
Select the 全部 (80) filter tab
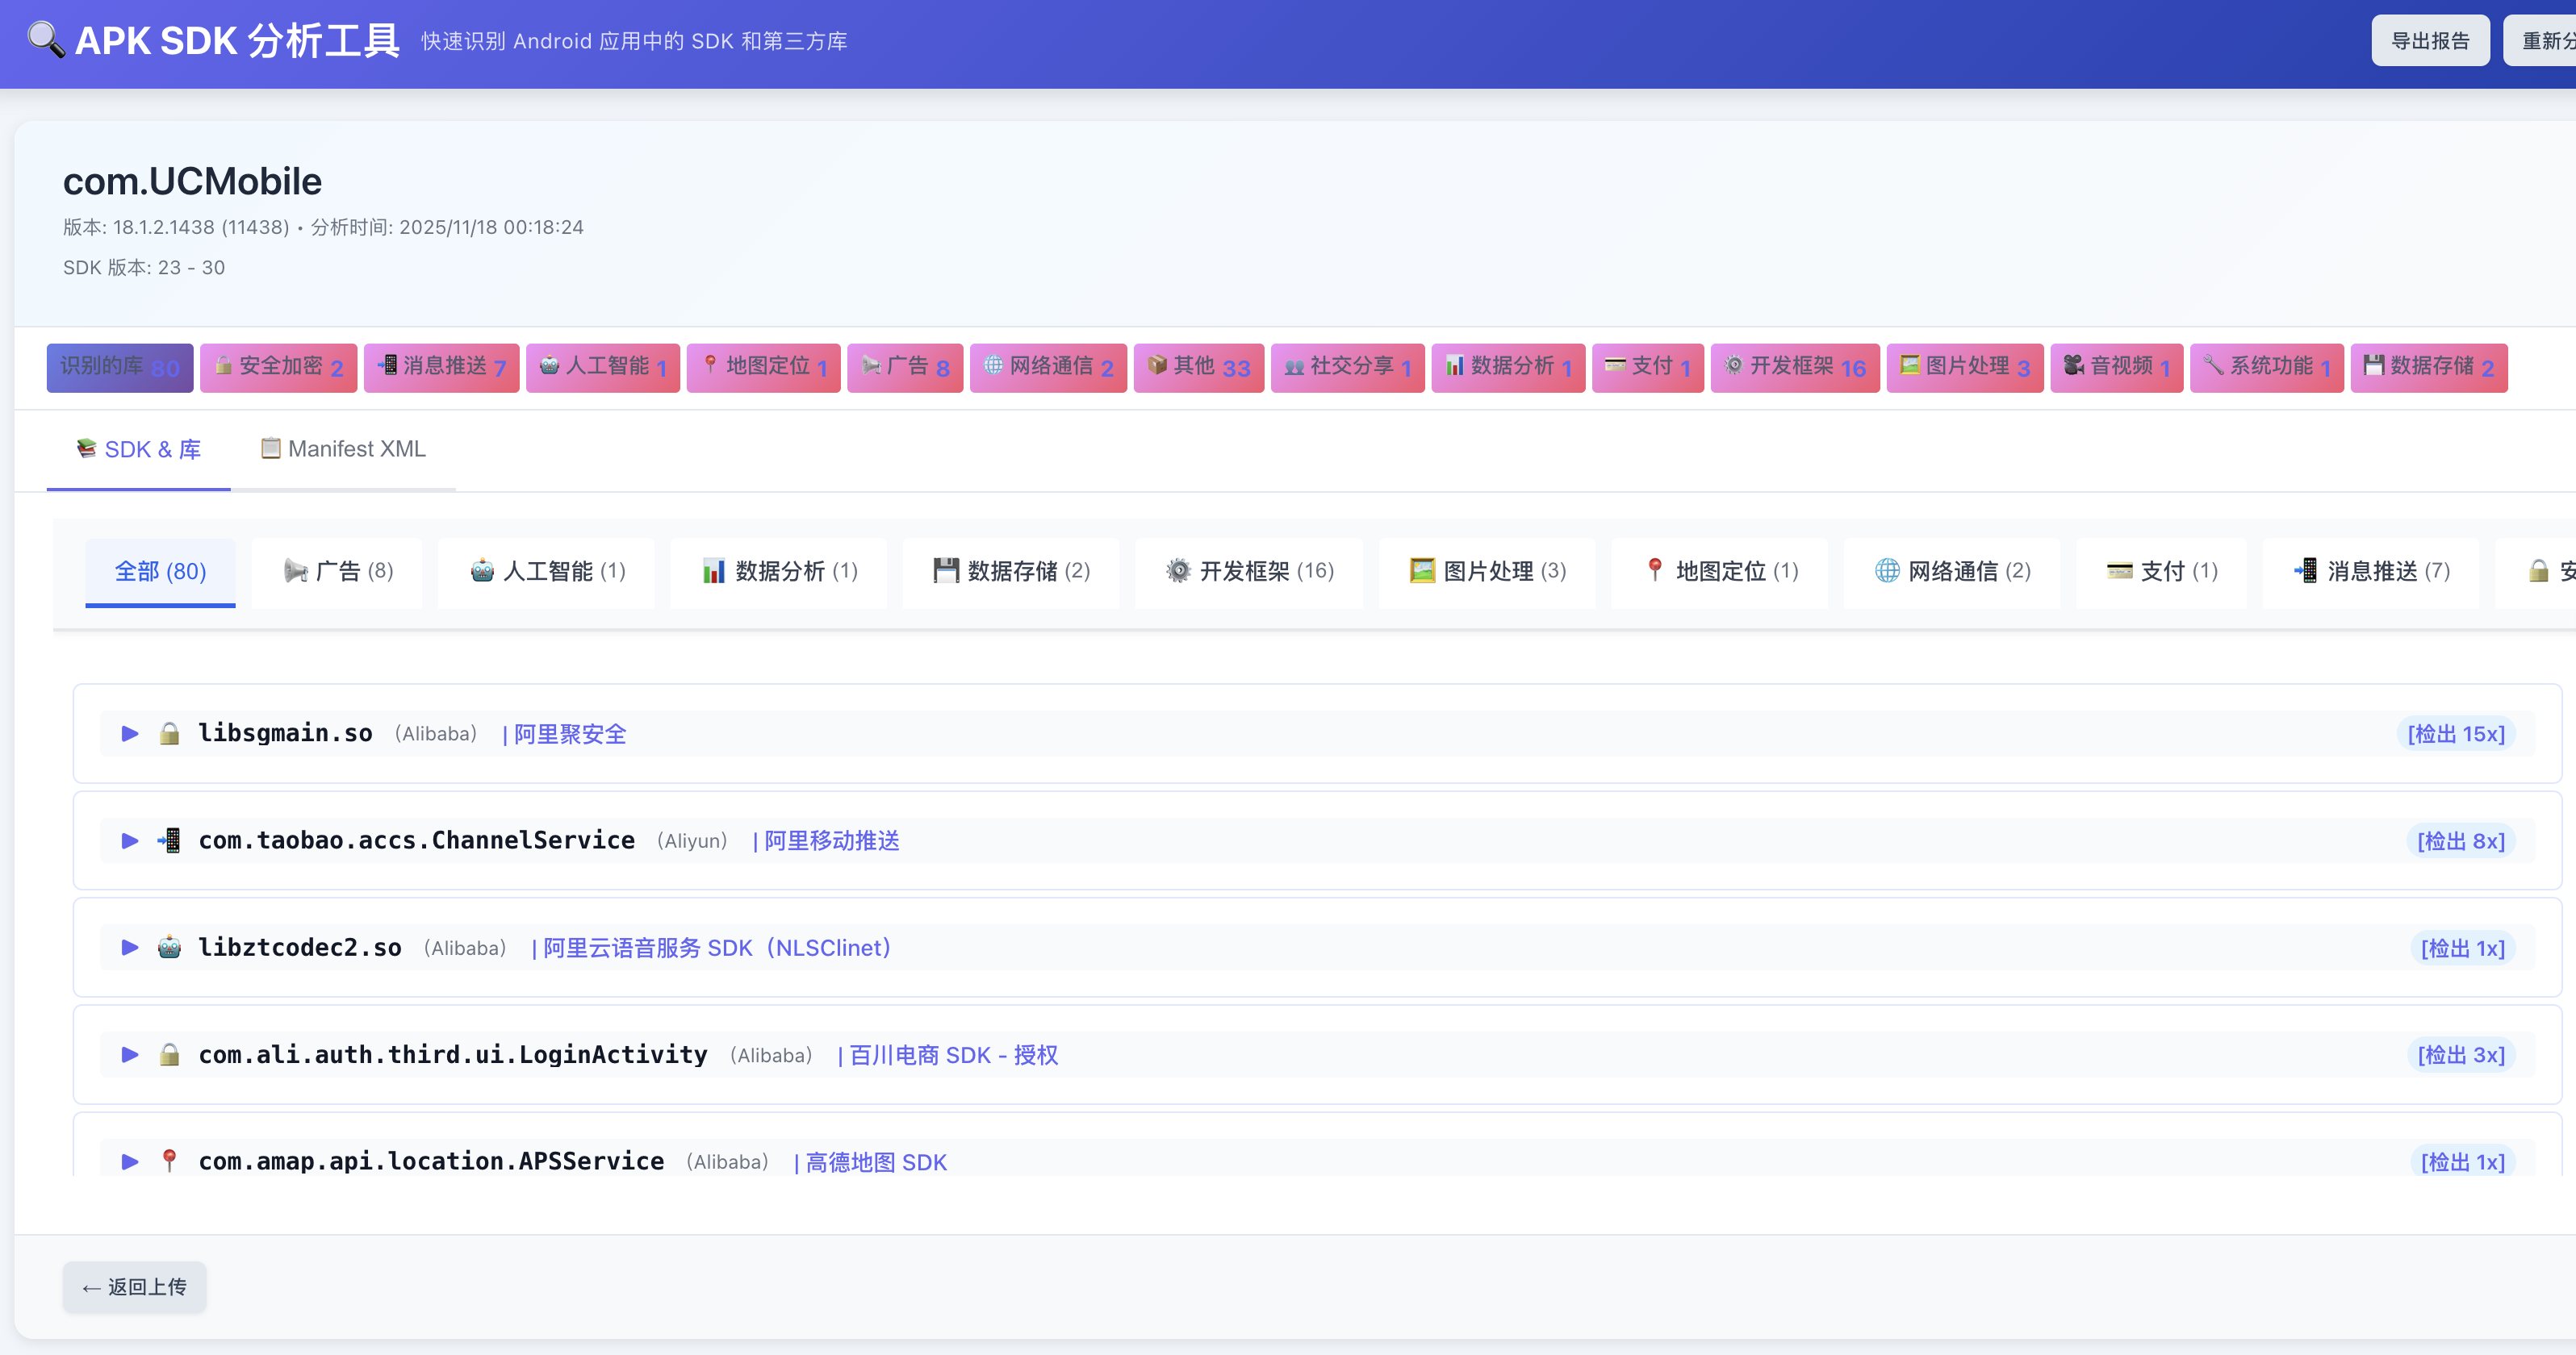pyautogui.click(x=160, y=572)
